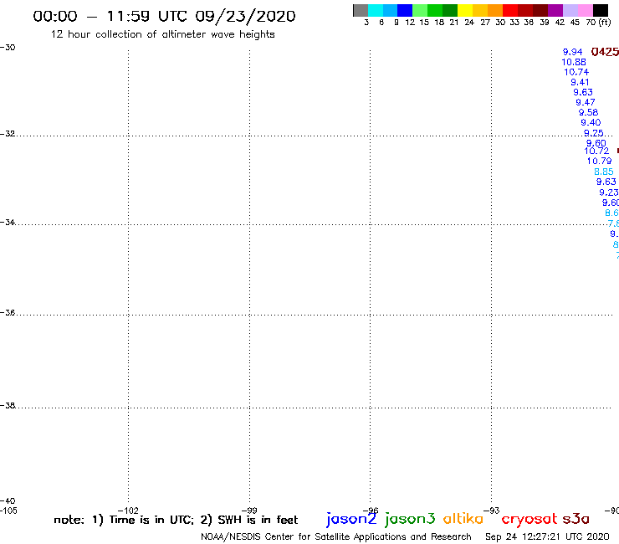This screenshot has width=619, height=544.
Task: Click the black swatch at the scale end
Action: (x=600, y=10)
